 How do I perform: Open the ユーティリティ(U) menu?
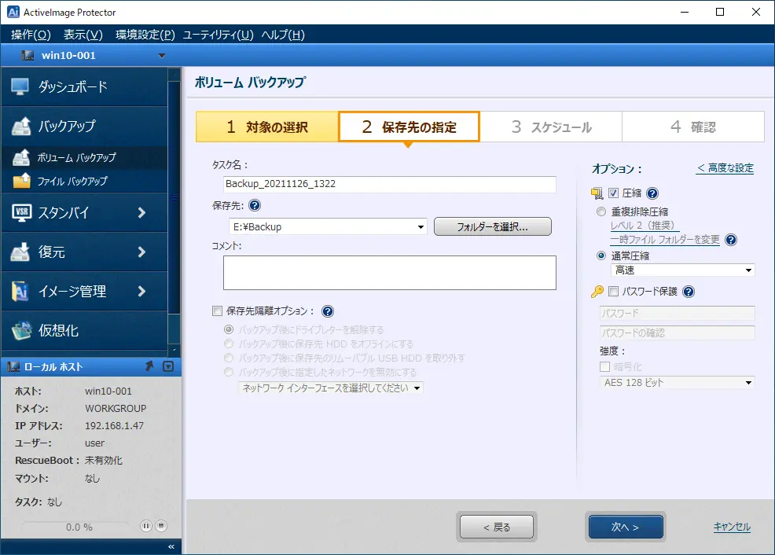point(218,35)
